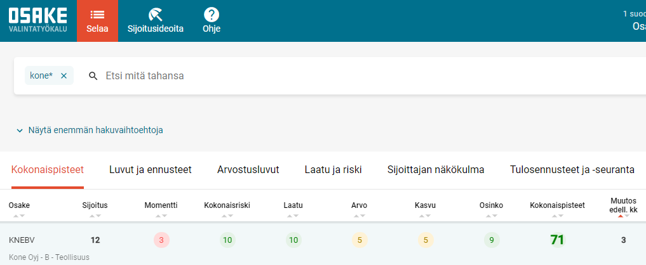The image size is (646, 265).
Task: Switch to Luvut ja ennusteet tab
Action: pyautogui.click(x=151, y=169)
